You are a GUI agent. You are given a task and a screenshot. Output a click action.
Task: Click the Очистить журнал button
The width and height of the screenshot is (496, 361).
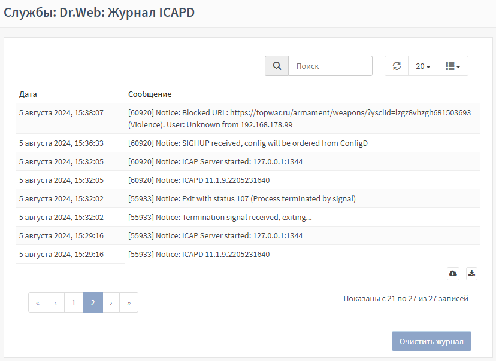click(x=431, y=341)
